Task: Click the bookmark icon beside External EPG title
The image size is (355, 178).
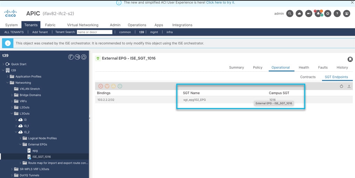Action: pos(350,60)
